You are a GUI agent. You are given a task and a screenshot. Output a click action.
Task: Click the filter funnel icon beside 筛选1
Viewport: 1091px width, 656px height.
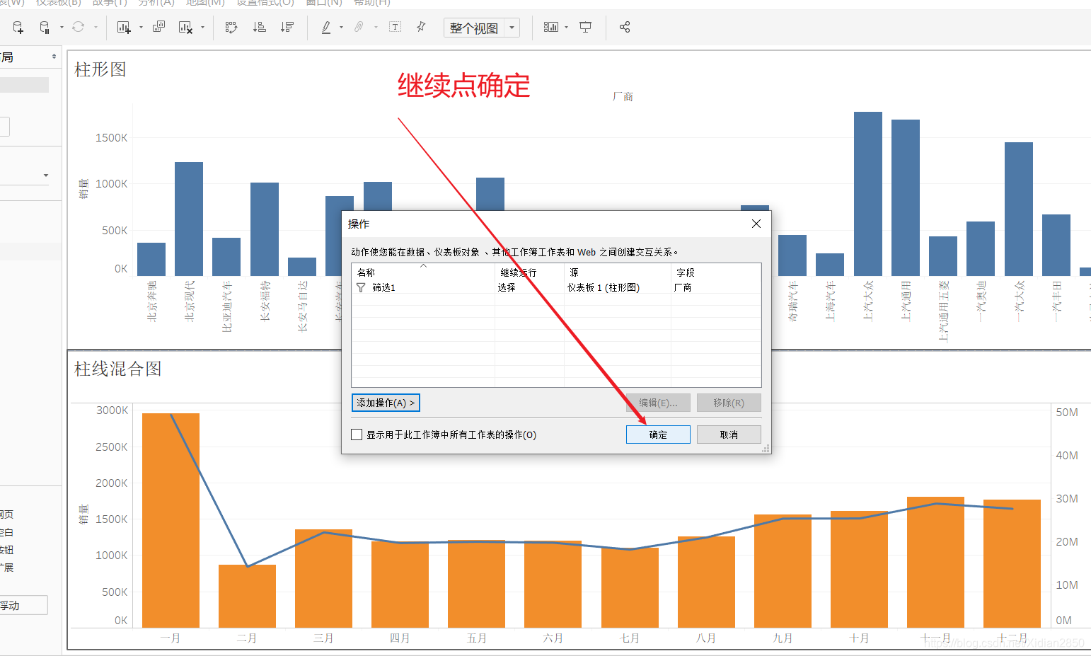pos(361,287)
